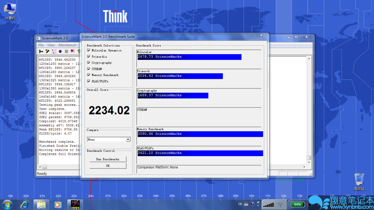Click the signal strength bars tray icon

(x=268, y=205)
